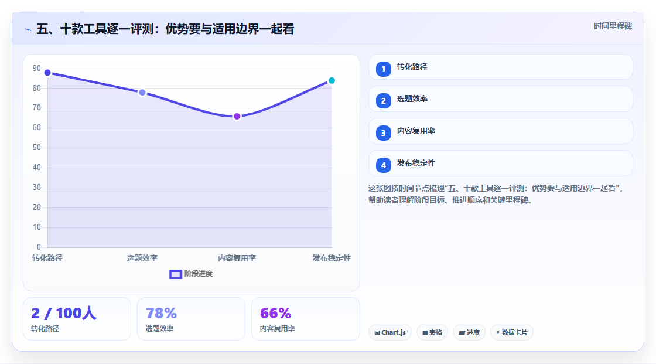
Task: Click y-axis value 50
Action: pos(37,148)
